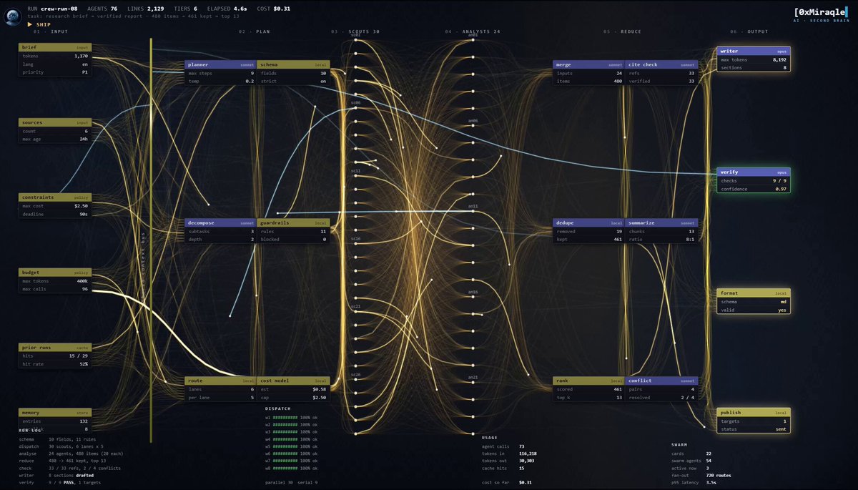Select the cost model node header
The height and width of the screenshot is (490, 858).
coord(293,381)
